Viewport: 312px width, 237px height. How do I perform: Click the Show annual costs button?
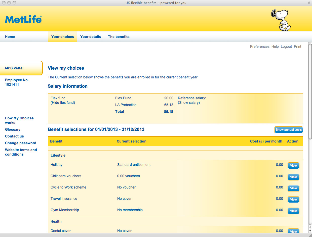point(289,130)
